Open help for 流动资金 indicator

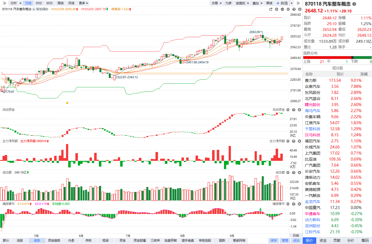point(294,110)
